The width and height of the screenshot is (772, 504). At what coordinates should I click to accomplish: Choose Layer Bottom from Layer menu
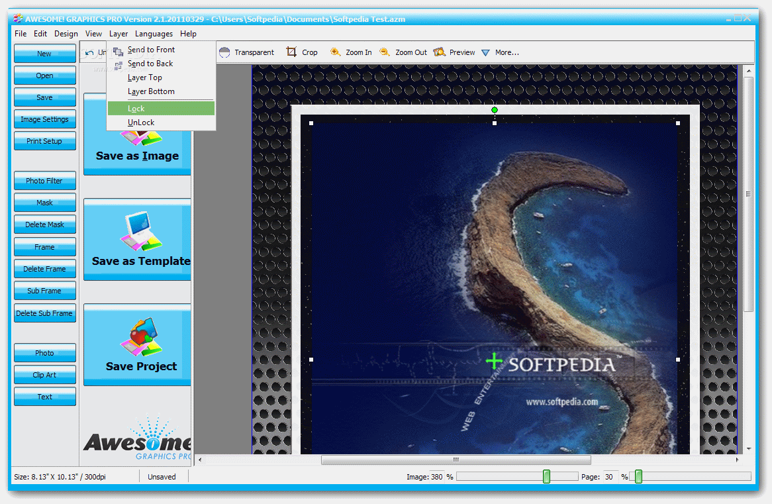coord(161,91)
